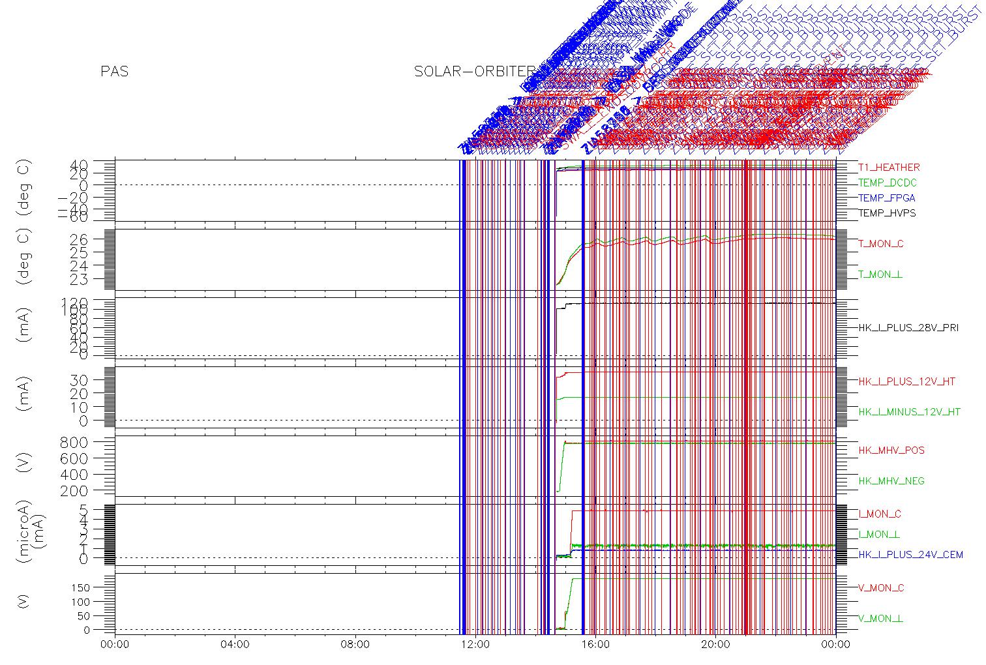The height and width of the screenshot is (665, 986).
Task: Click the 12:00 time axis label
Action: coord(475,645)
